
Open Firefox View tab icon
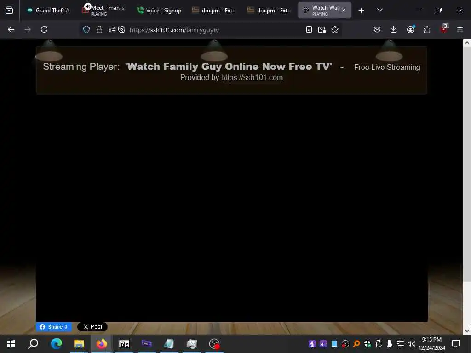(x=9, y=11)
